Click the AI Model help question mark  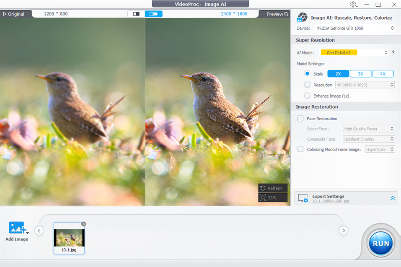393,52
